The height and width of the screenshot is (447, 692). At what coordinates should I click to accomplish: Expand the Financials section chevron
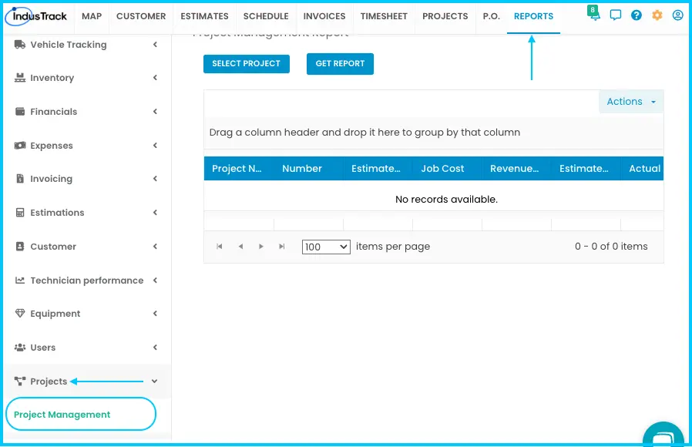click(x=155, y=112)
